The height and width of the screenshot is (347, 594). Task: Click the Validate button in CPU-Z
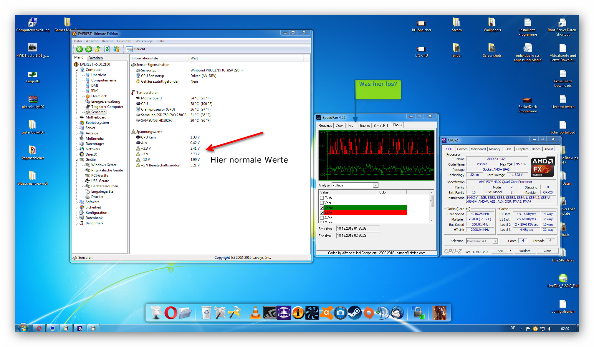point(524,251)
